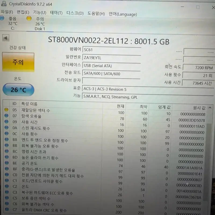Select the 탐색 오류율 row text
Viewport: 215px width, 215px height.
coord(31,116)
